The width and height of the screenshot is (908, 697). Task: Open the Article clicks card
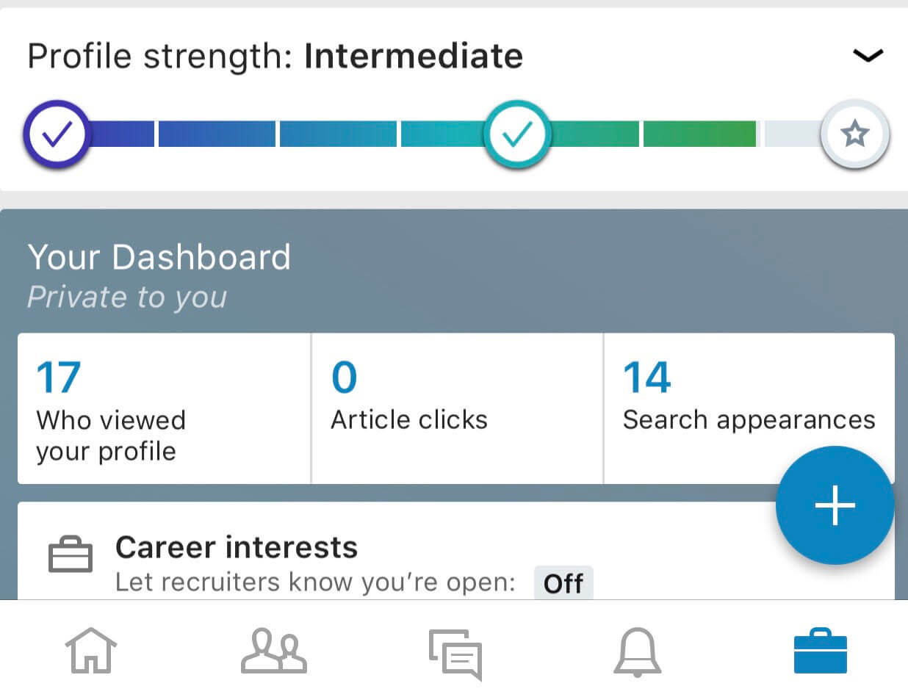click(457, 408)
